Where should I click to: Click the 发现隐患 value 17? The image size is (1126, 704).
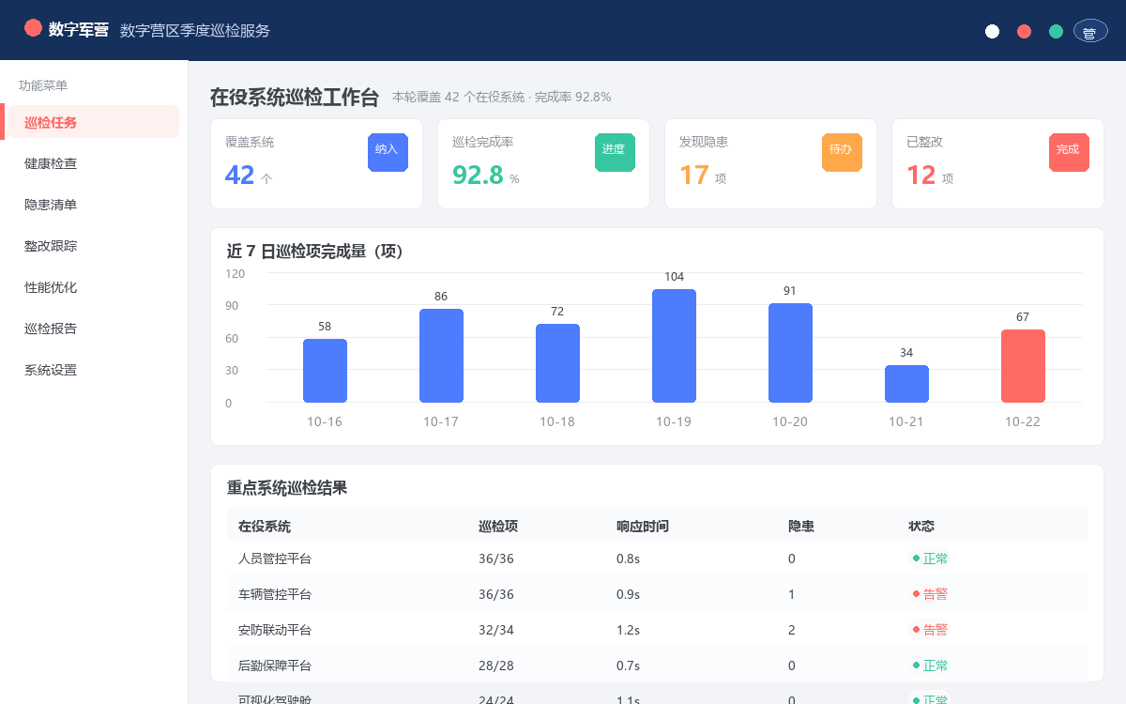pos(694,175)
